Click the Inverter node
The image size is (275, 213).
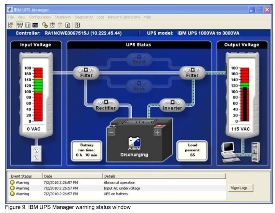pos(172,105)
